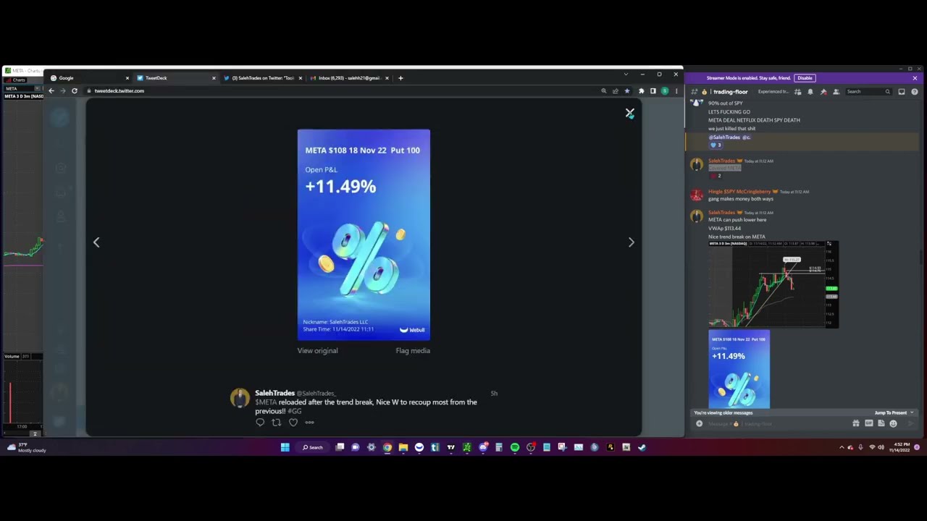Open File Explorer from the taskbar

pyautogui.click(x=403, y=447)
